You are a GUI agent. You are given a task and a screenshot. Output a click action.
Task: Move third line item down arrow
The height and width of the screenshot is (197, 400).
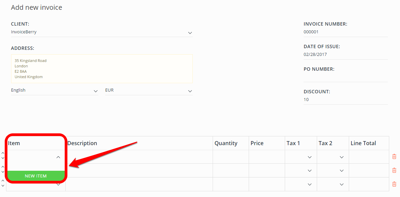(3, 186)
